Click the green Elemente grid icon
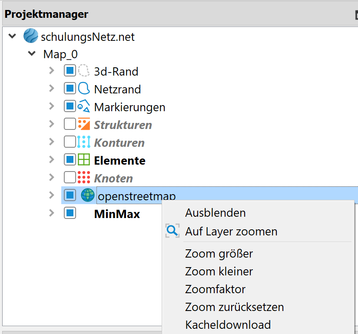Image resolution: width=358 pixels, height=334 pixels. click(x=83, y=160)
